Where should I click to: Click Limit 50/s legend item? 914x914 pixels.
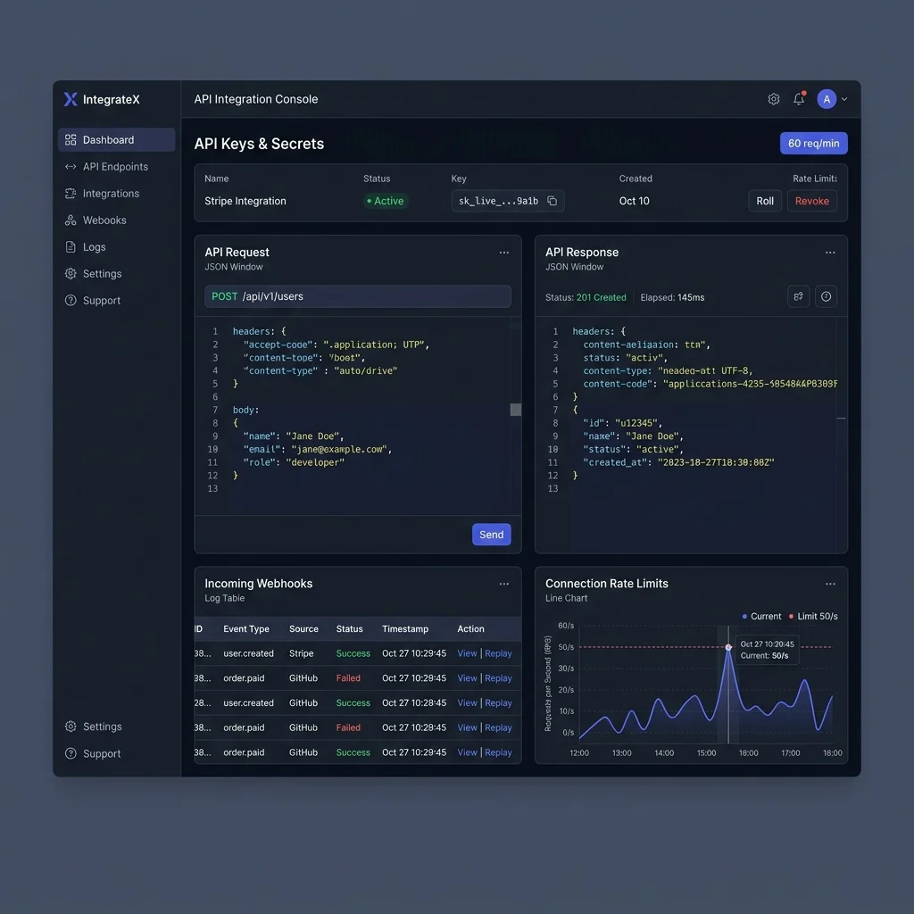(x=812, y=617)
